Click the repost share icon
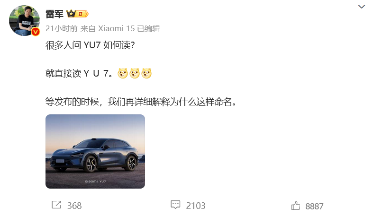Viewport: 373px width, 216px height. point(56,205)
